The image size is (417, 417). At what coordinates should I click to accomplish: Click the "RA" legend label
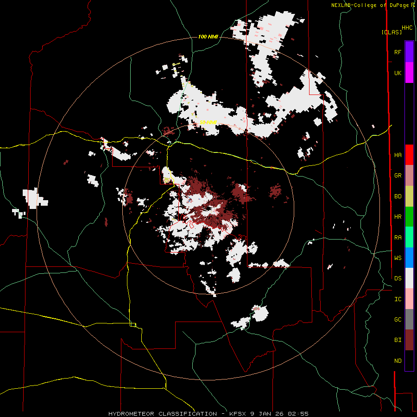point(398,238)
